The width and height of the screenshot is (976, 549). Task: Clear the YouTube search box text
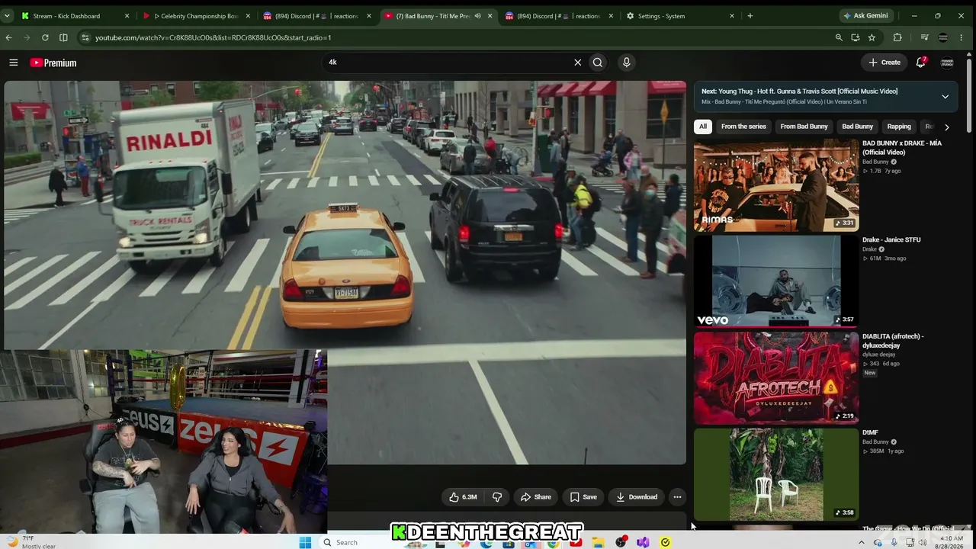577,63
